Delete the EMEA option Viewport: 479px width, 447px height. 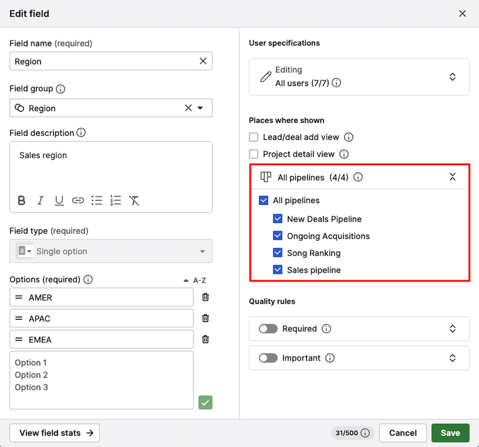[205, 339]
